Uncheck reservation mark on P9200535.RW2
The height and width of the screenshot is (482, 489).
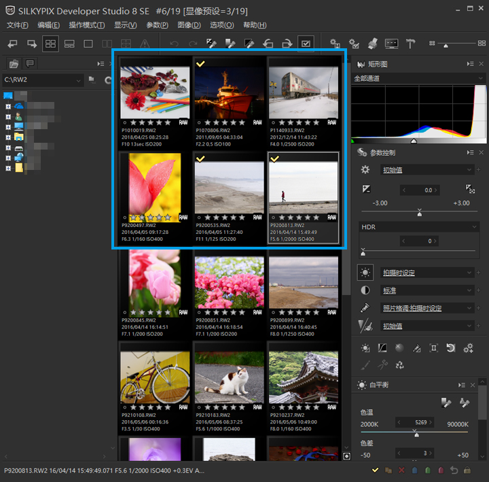[200, 159]
